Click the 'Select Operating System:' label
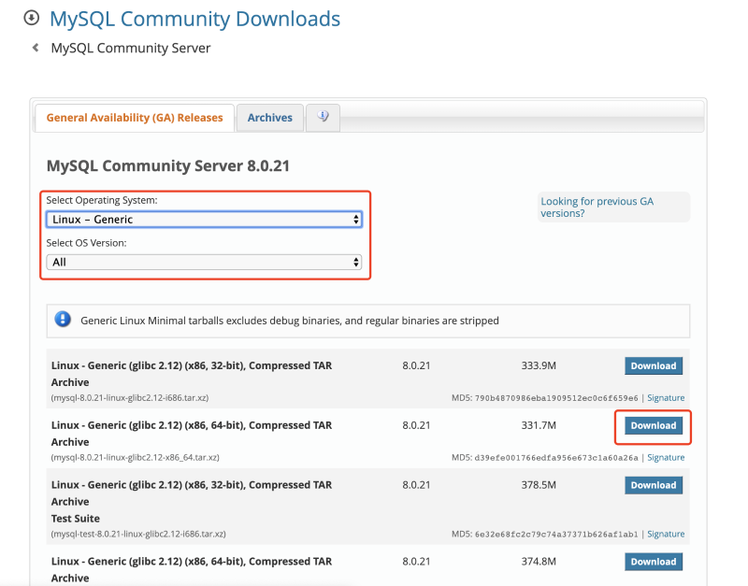 pos(102,200)
